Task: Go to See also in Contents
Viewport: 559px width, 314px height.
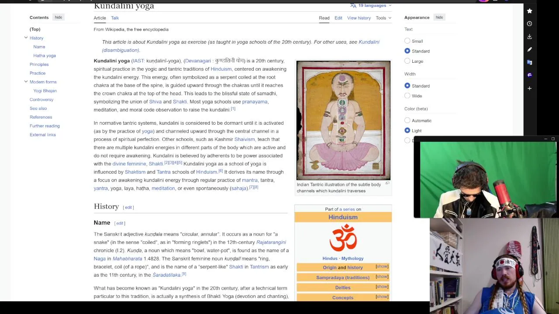Action: coord(38,108)
